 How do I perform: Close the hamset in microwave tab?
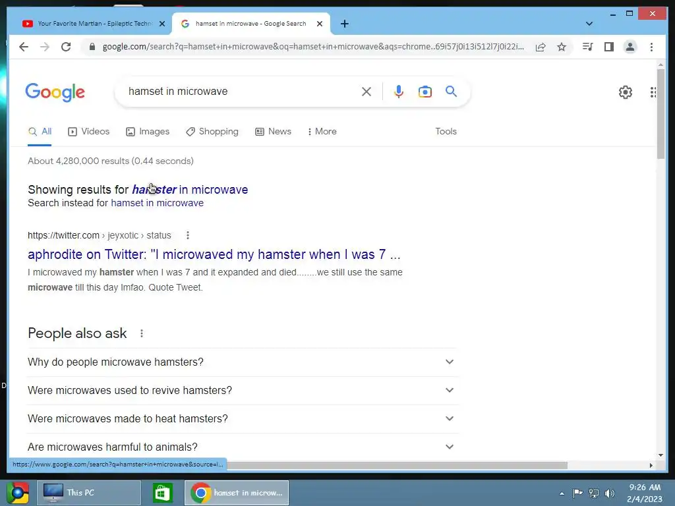pos(320,24)
